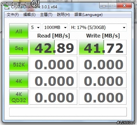The height and width of the screenshot is (125, 137).
Task: Click the Write [MB/s] column header
Action: [103, 36]
